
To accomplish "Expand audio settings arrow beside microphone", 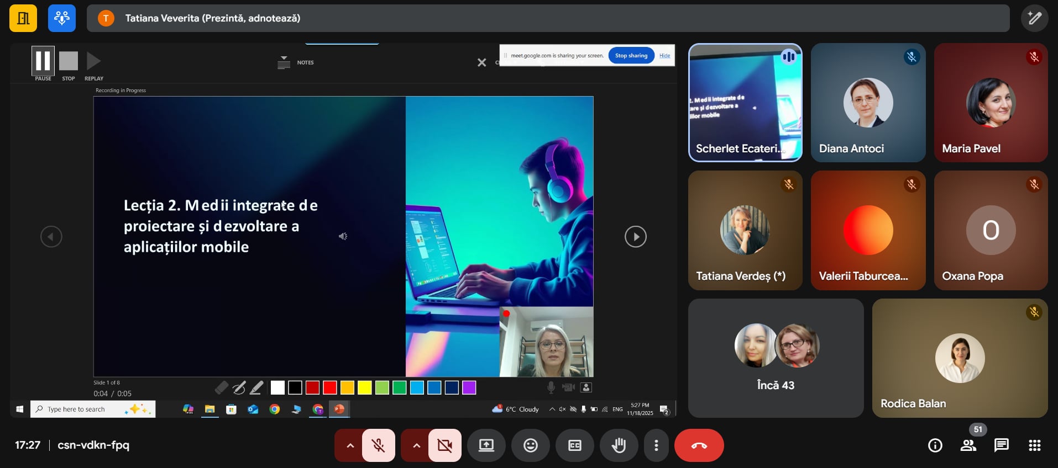I will (349, 445).
